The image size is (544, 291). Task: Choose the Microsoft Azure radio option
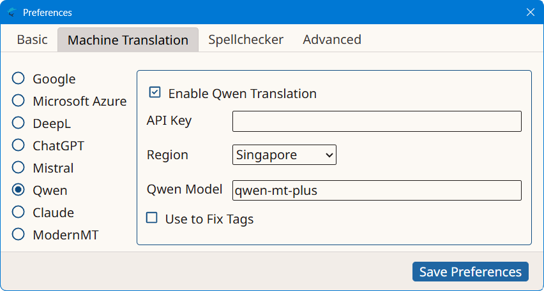(19, 101)
